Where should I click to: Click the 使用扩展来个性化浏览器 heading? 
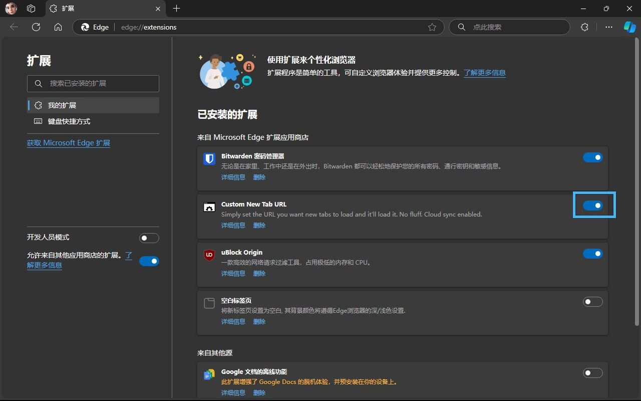(x=311, y=60)
